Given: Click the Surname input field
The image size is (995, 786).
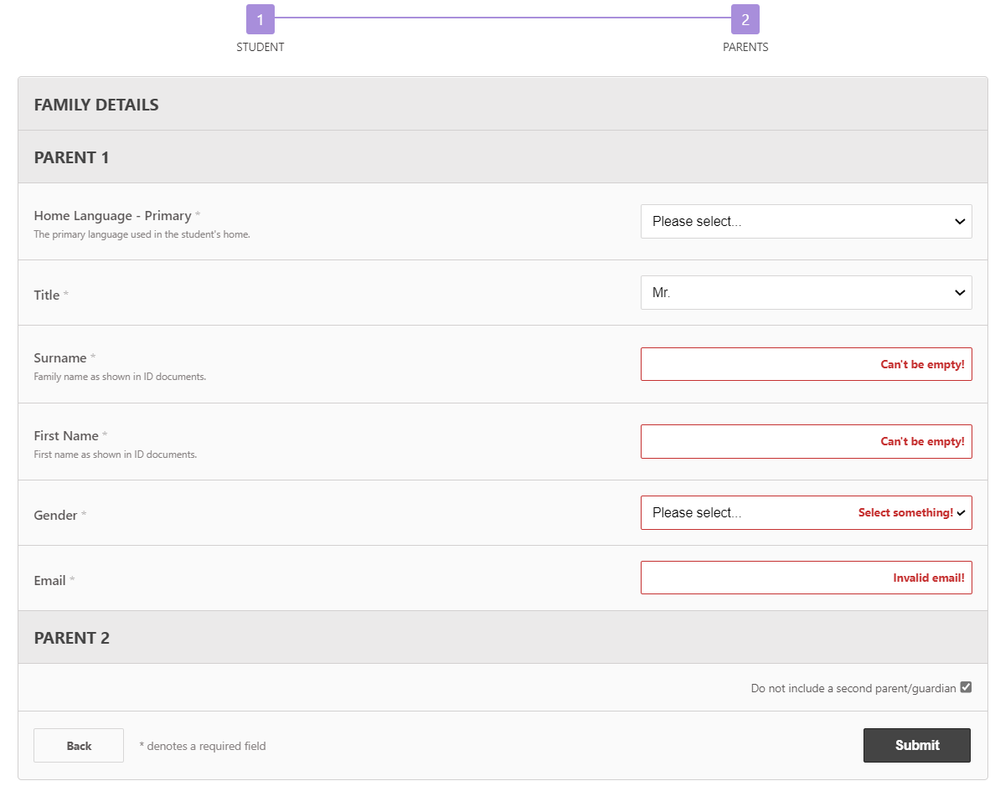Looking at the screenshot, I should (x=806, y=364).
